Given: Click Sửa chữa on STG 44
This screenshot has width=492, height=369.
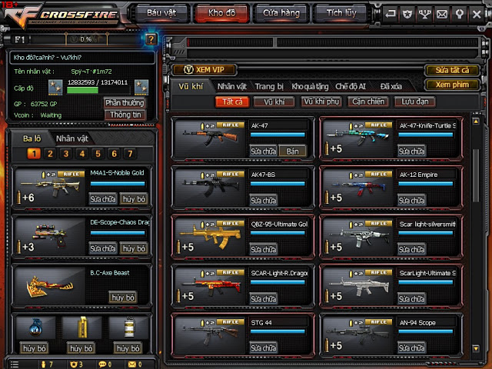Looking at the screenshot, I should (x=263, y=347).
